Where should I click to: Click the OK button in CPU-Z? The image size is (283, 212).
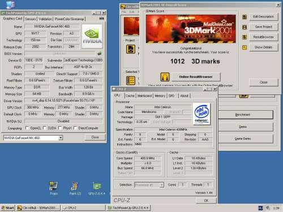point(206,201)
